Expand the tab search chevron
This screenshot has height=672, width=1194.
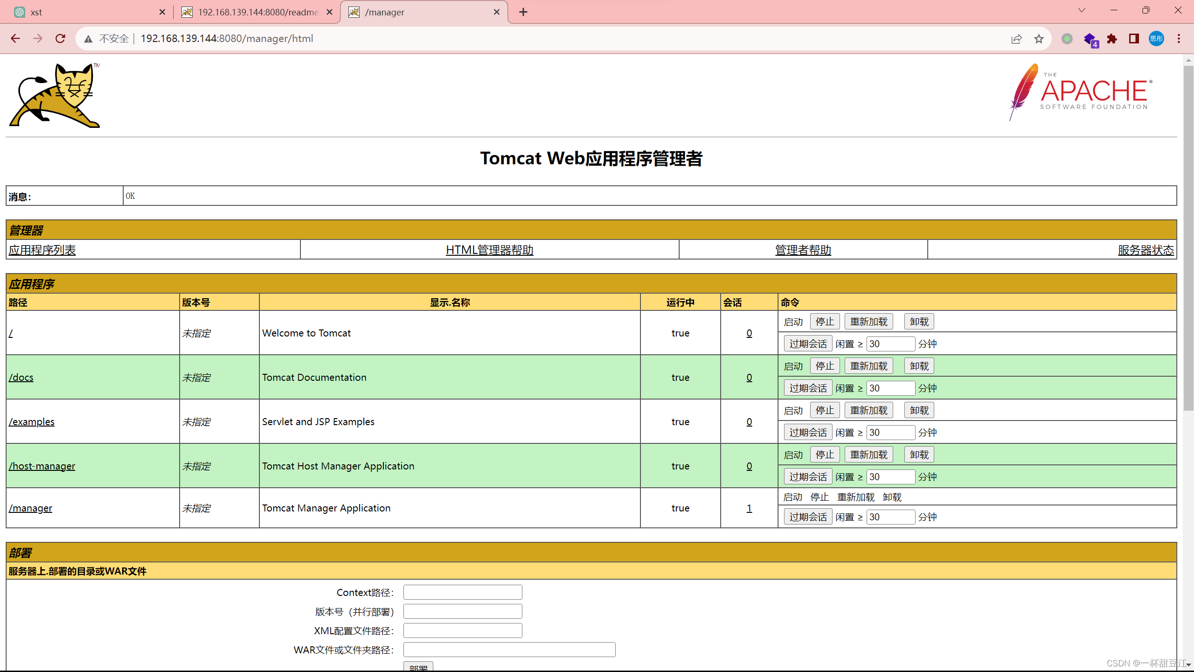point(1082,10)
